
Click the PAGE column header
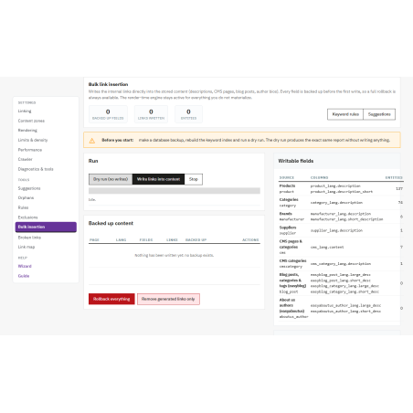[x=94, y=240]
